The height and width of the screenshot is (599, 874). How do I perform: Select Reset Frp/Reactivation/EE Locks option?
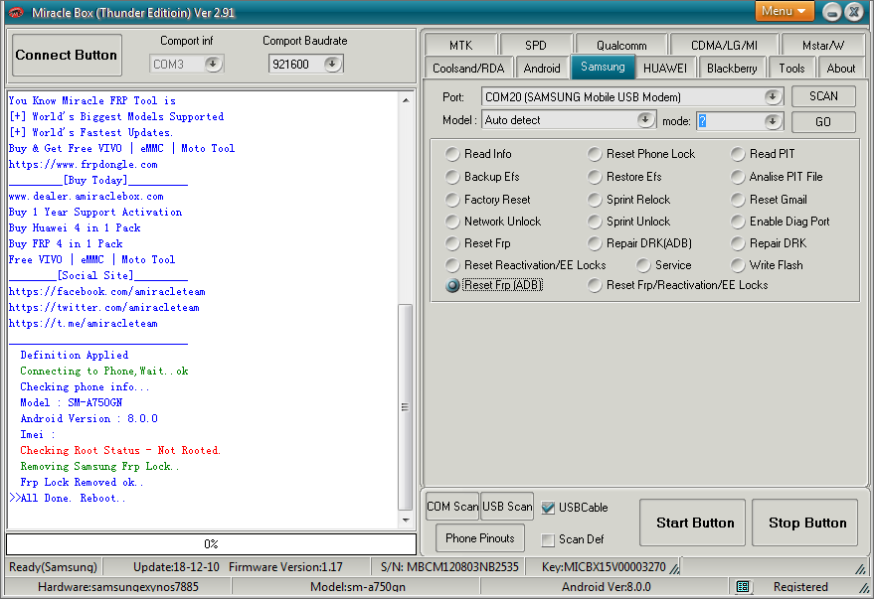tap(595, 285)
